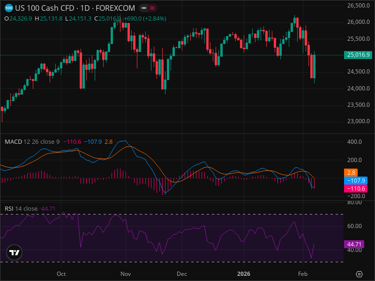Click the current price label 25,016.9

pos(358,55)
